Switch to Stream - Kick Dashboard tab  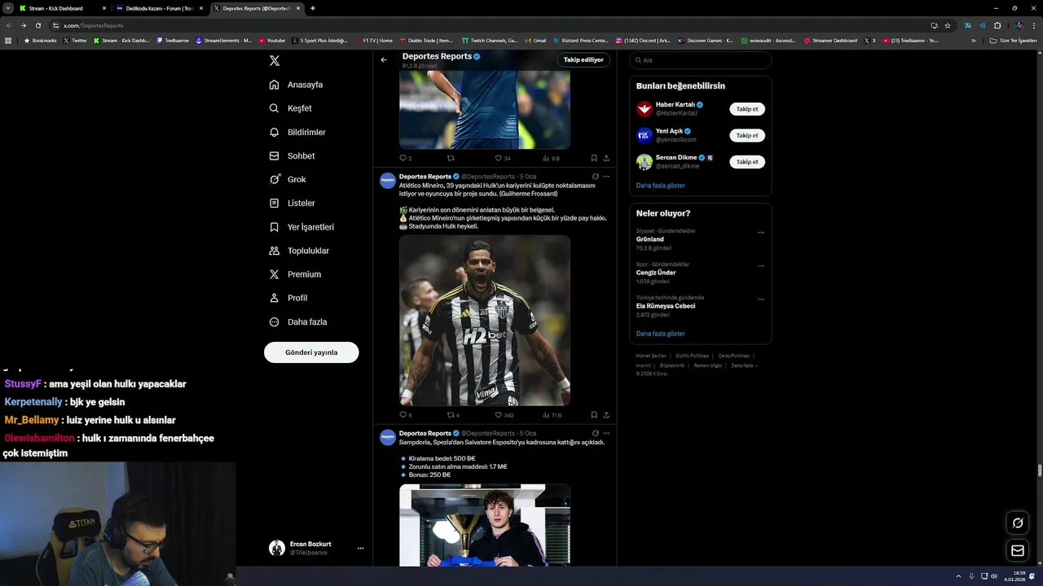pos(63,8)
